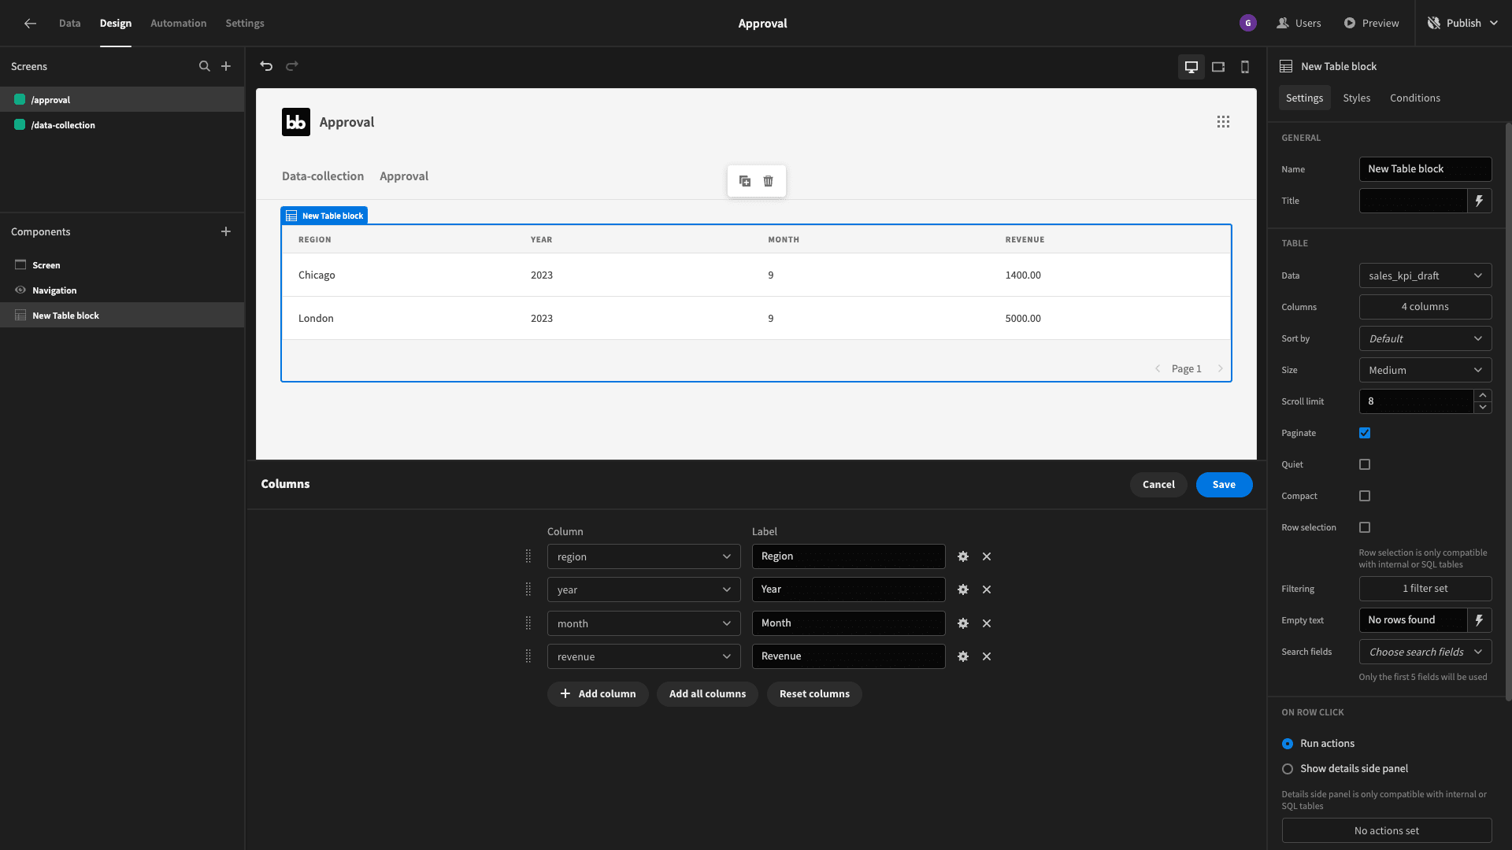
Task: Switch to the Automation tab
Action: click(179, 24)
